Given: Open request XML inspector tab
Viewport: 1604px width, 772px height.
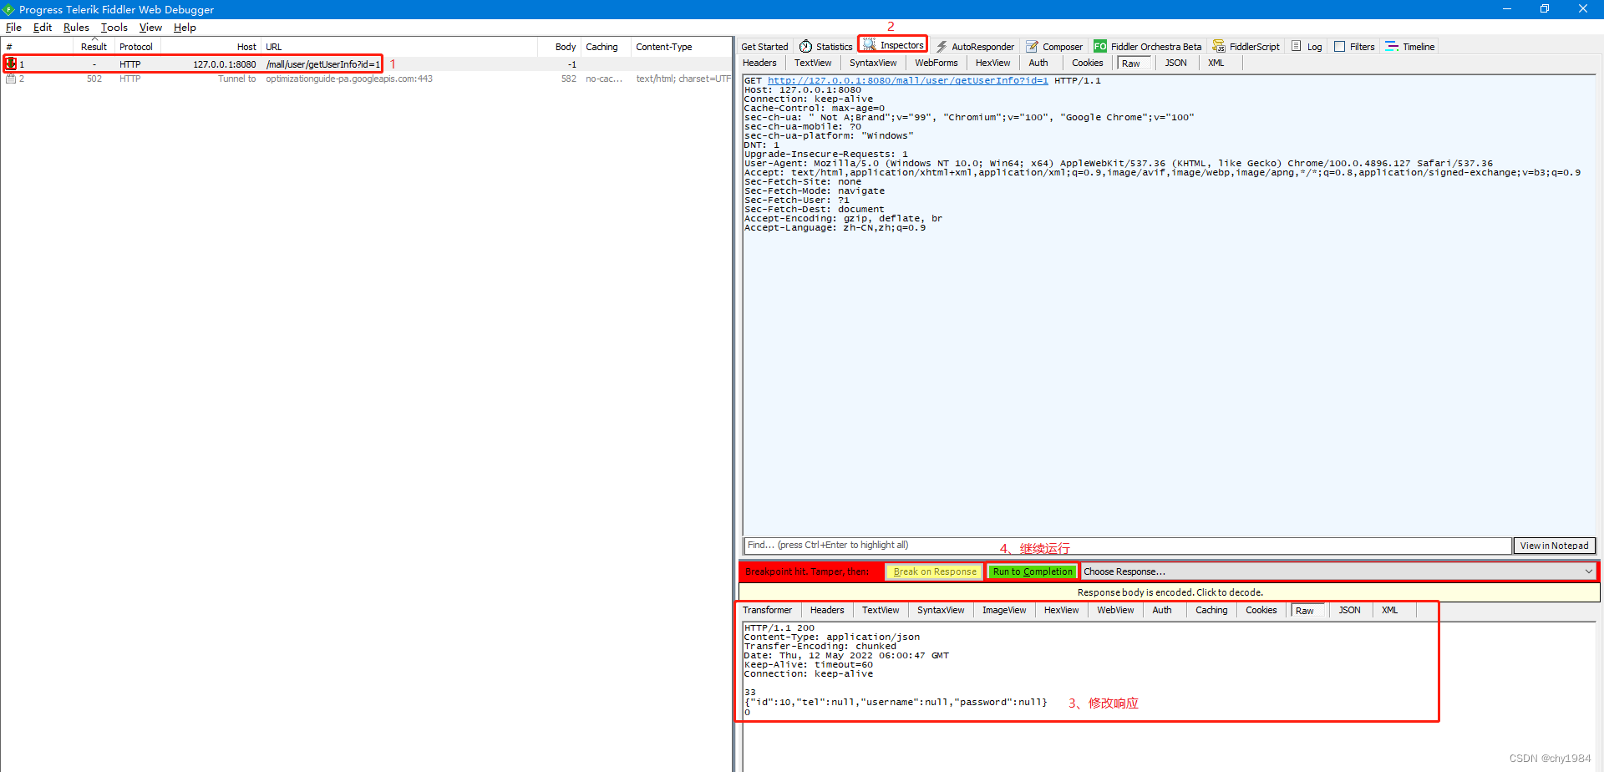Looking at the screenshot, I should [1216, 63].
